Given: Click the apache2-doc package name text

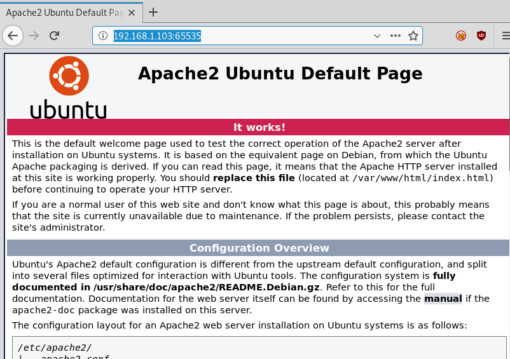Looking at the screenshot, I should [44, 310].
